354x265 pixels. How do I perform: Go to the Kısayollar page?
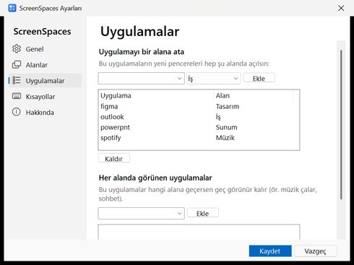[x=46, y=97]
